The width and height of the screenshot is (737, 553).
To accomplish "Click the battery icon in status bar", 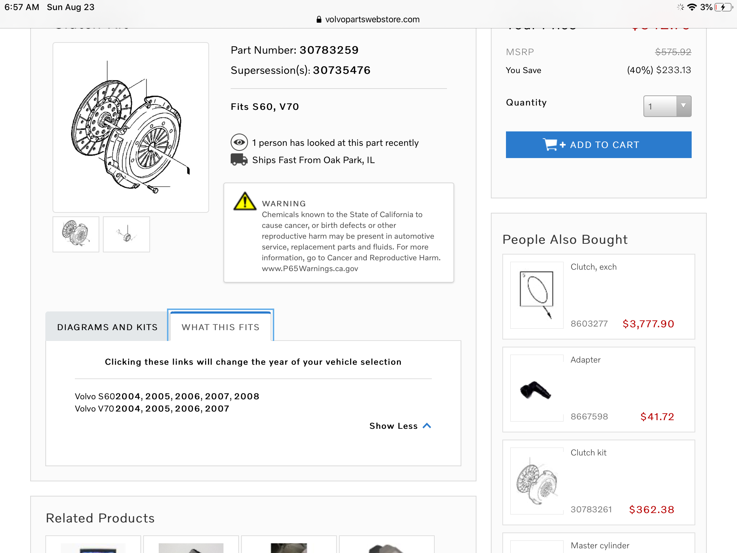I will pyautogui.click(x=723, y=7).
